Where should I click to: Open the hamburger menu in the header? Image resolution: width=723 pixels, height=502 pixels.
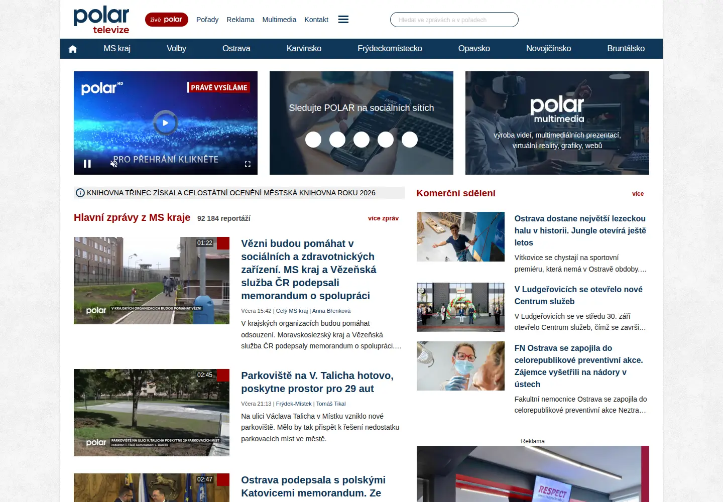coord(343,20)
